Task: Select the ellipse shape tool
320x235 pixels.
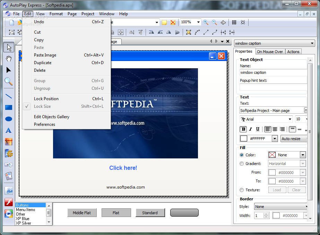Action: 9,119
